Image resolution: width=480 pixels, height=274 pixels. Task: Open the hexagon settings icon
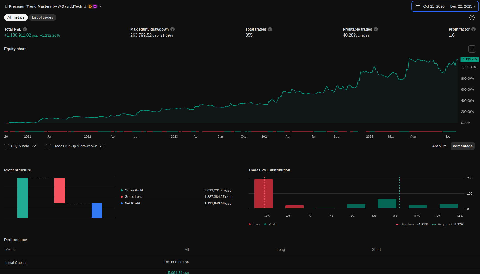472,17
